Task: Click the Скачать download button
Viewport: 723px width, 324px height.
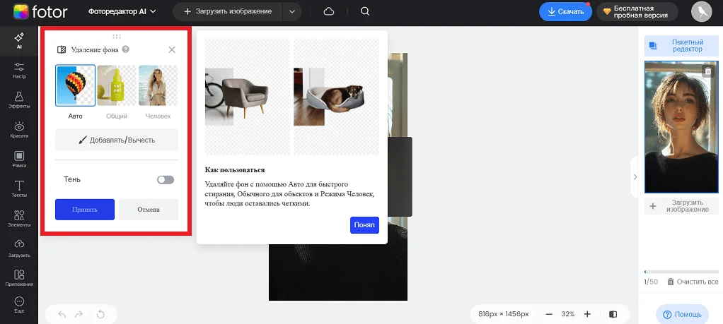Action: click(x=565, y=12)
